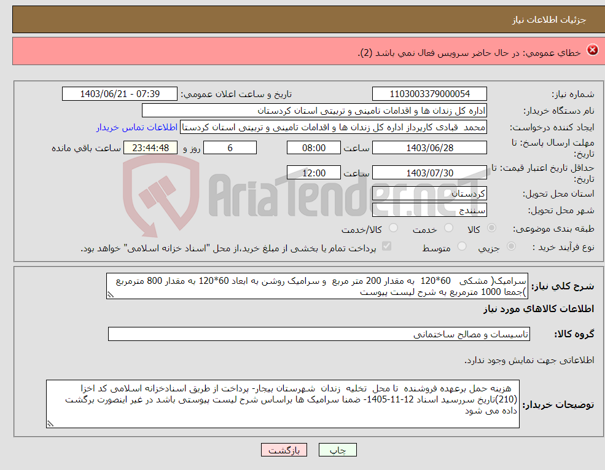Click the label طبقه بندی موضوعی

tap(553, 229)
